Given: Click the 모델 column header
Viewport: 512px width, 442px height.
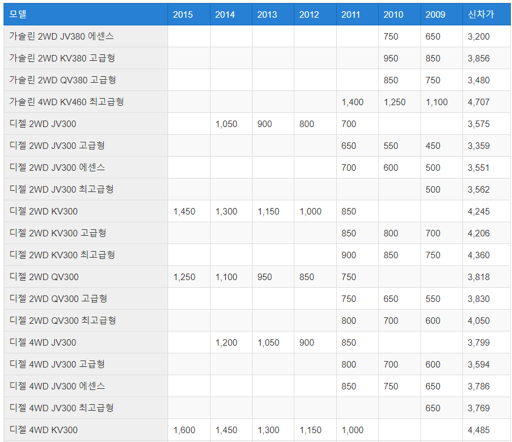Looking at the screenshot, I should pyautogui.click(x=86, y=14).
